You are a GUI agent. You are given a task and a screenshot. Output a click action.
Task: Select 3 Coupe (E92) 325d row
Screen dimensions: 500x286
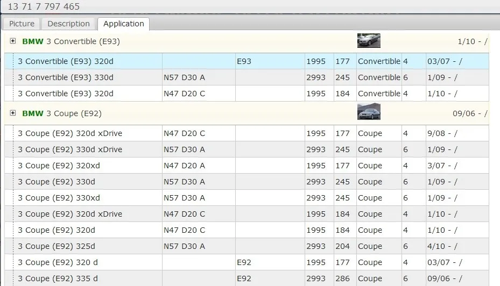tap(247, 246)
